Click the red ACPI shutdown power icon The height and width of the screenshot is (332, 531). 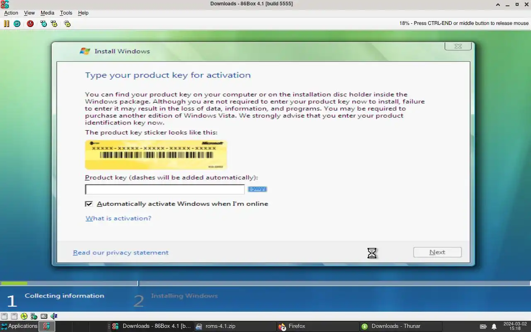30,24
